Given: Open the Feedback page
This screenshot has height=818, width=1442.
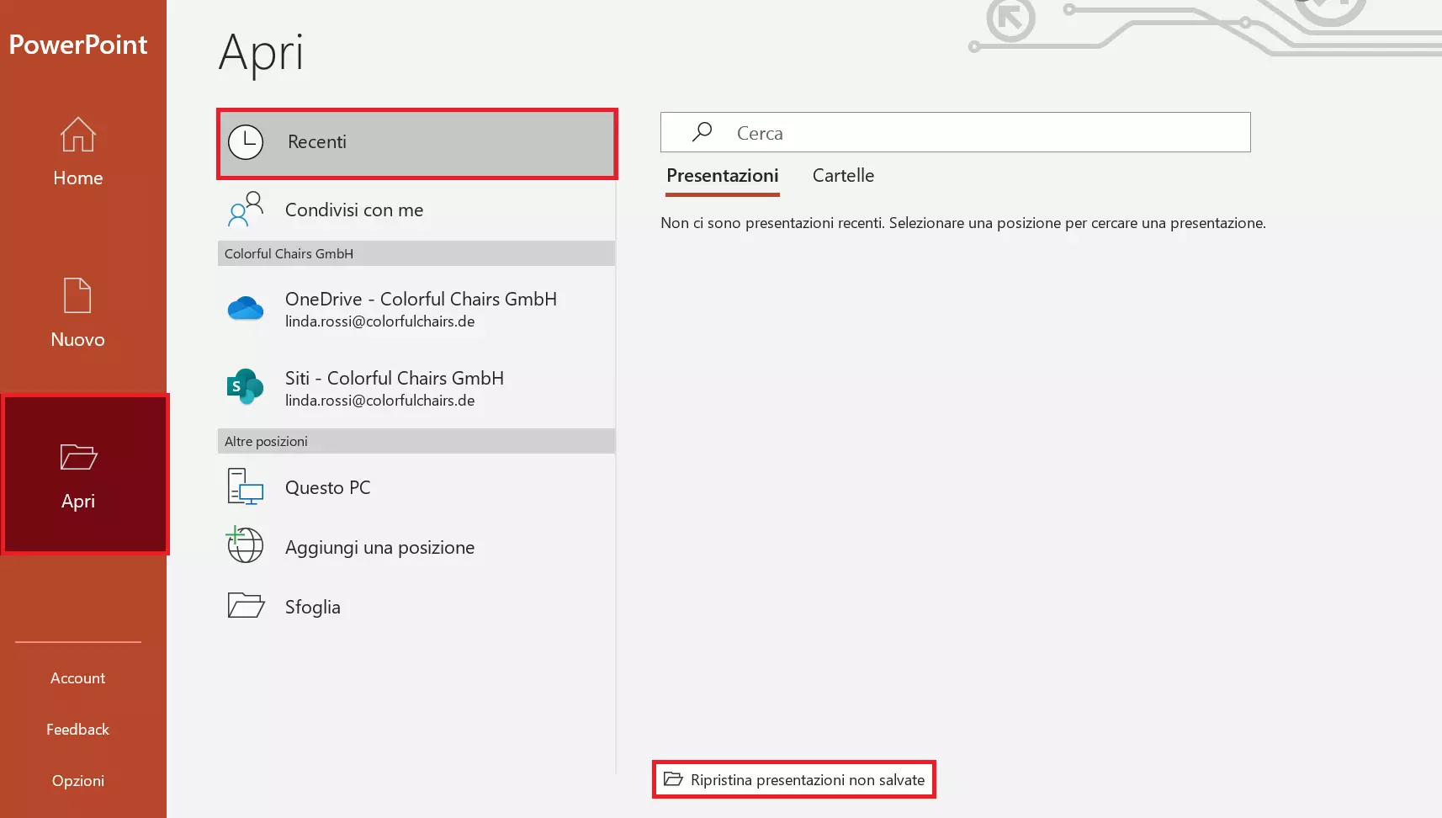Looking at the screenshot, I should 78,730.
